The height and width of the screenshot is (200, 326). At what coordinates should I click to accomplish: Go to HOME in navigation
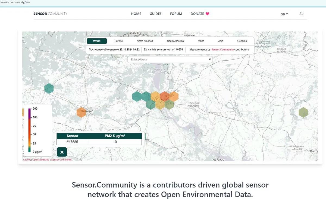click(x=136, y=14)
